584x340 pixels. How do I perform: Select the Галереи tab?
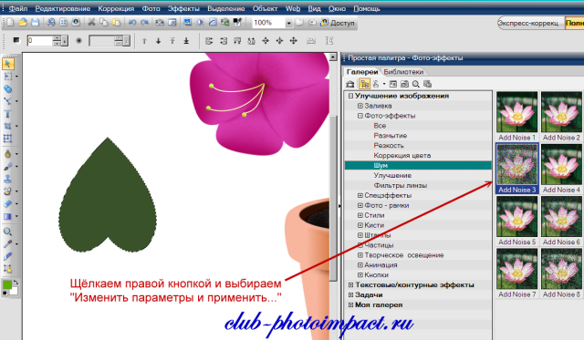click(362, 72)
